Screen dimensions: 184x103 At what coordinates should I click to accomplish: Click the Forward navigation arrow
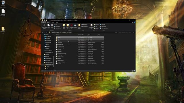[x=45, y=32]
